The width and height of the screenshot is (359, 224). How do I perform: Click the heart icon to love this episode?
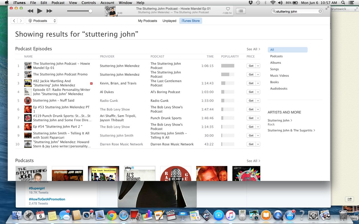click(x=228, y=9)
